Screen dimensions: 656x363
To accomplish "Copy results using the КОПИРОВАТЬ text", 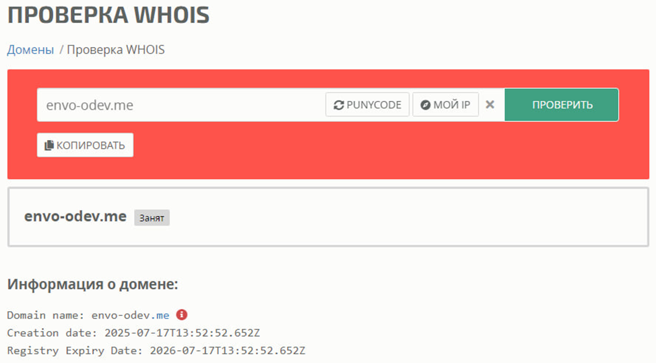I will pos(91,145).
